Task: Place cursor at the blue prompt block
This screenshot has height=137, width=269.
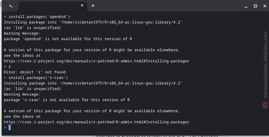Action: pos(9,128)
